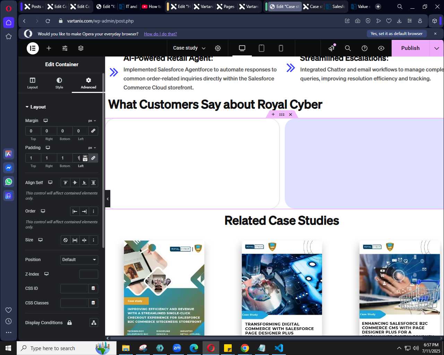Reload the page in Opera
Screen dimensions: 444x355
48,21
